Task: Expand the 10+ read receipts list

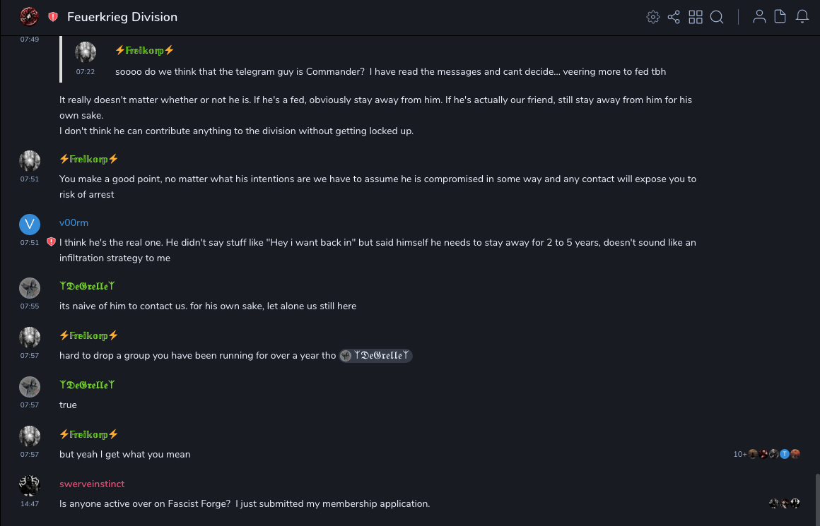Action: (x=740, y=454)
